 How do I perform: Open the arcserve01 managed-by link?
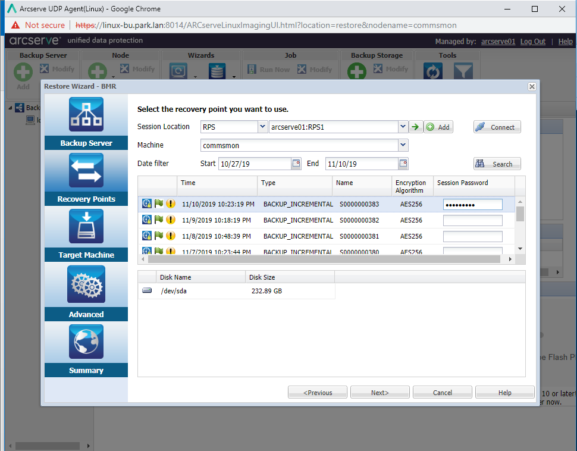[498, 41]
